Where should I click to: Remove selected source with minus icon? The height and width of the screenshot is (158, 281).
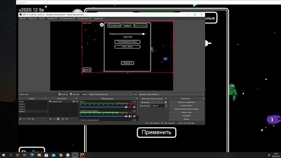(x=54, y=119)
